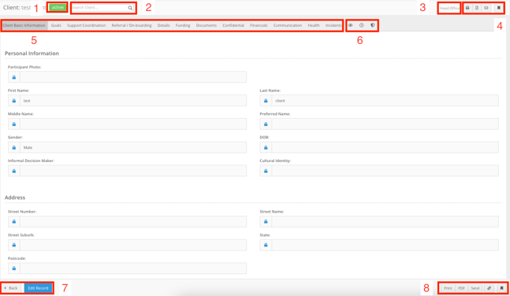
Task: Click the Participant Photo field
Action: (133, 77)
